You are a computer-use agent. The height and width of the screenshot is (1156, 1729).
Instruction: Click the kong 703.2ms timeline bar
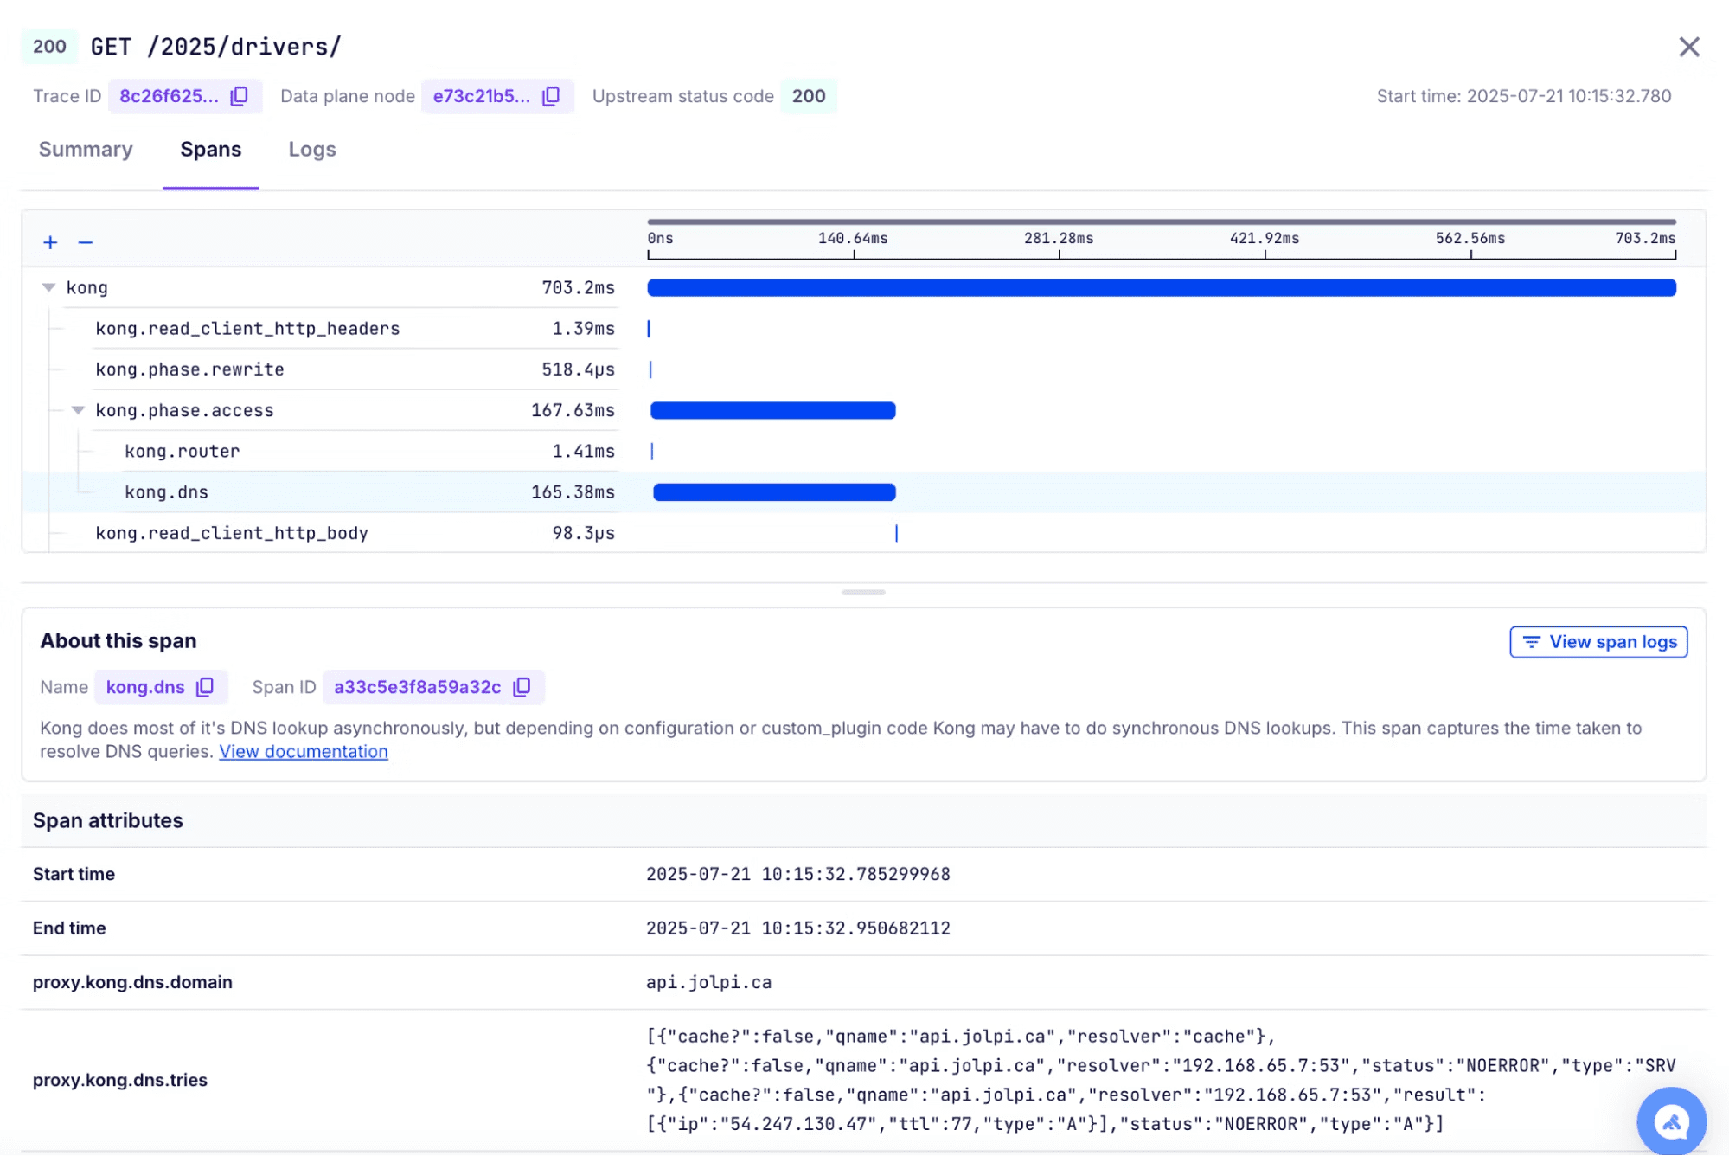1162,287
